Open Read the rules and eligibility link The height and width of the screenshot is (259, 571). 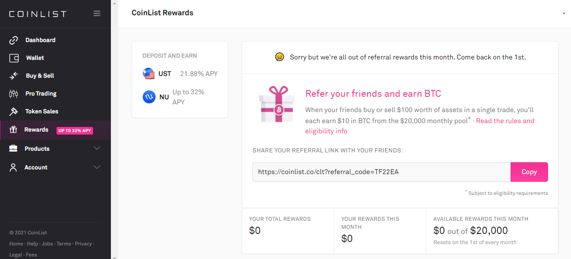505,121
